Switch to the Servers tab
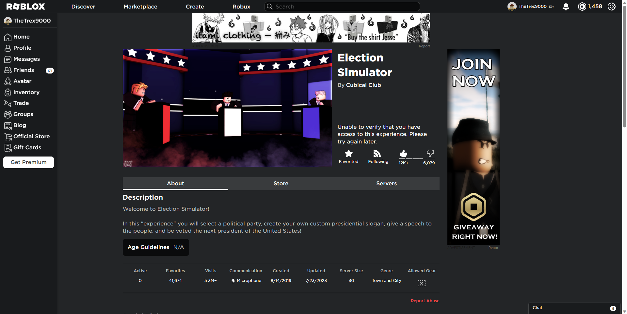 point(387,184)
